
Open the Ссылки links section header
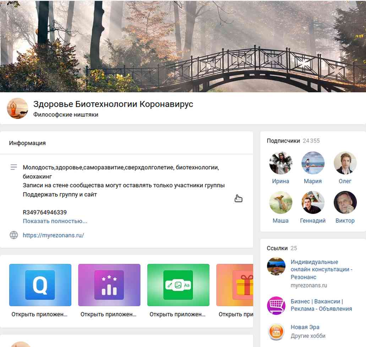click(277, 248)
